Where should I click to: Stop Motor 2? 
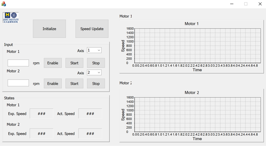point(96,84)
